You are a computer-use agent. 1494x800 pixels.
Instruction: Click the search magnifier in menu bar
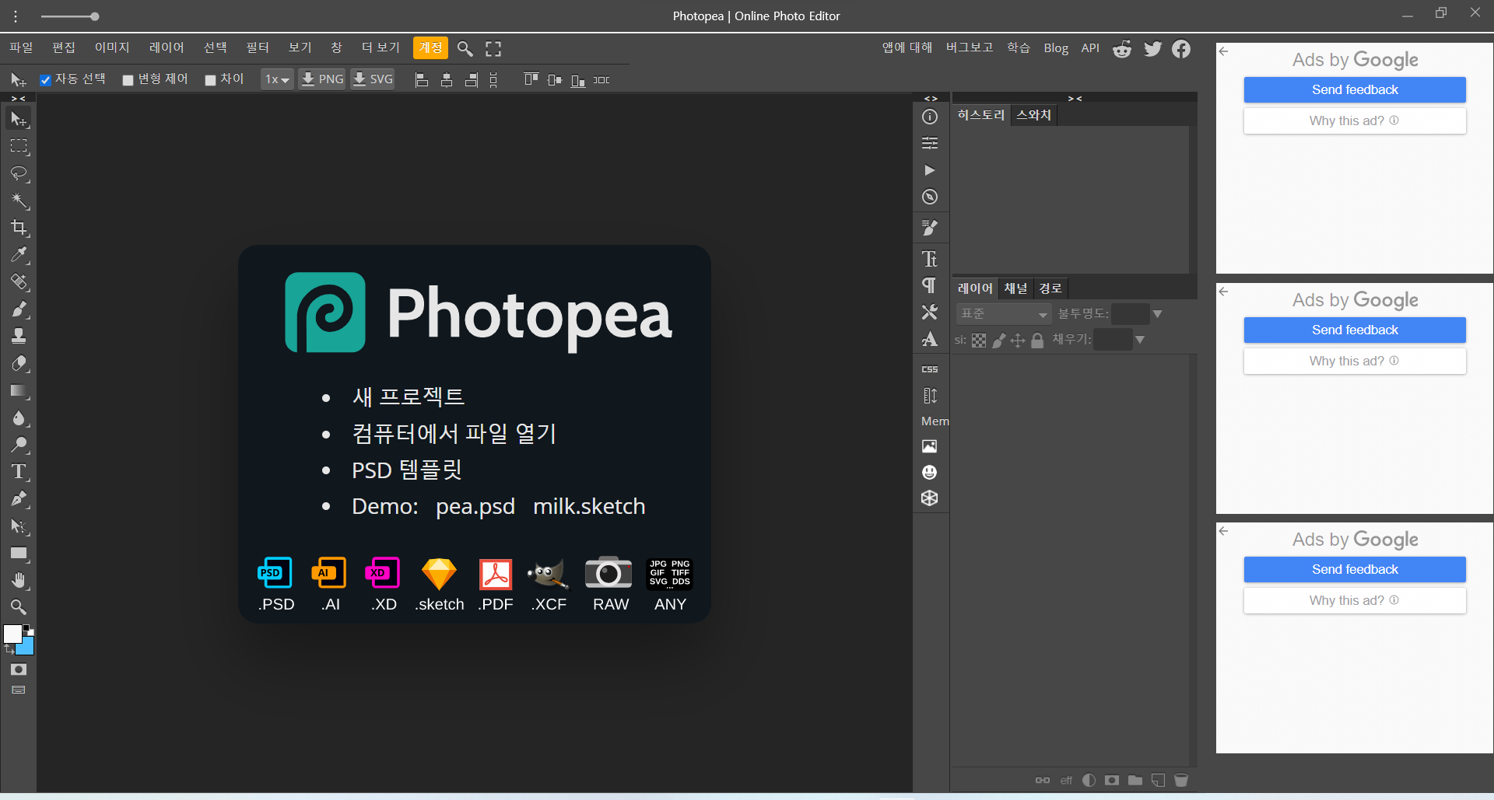[465, 48]
